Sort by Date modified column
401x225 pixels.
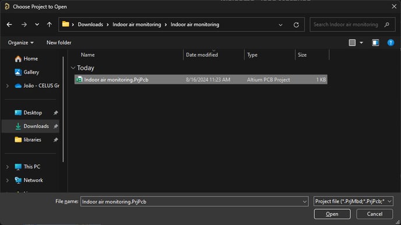(202, 55)
